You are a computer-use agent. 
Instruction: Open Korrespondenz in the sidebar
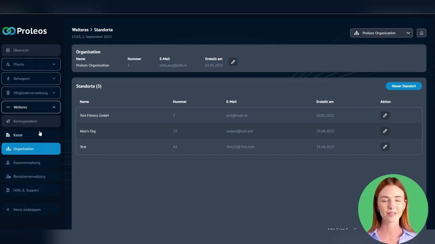tap(31, 121)
